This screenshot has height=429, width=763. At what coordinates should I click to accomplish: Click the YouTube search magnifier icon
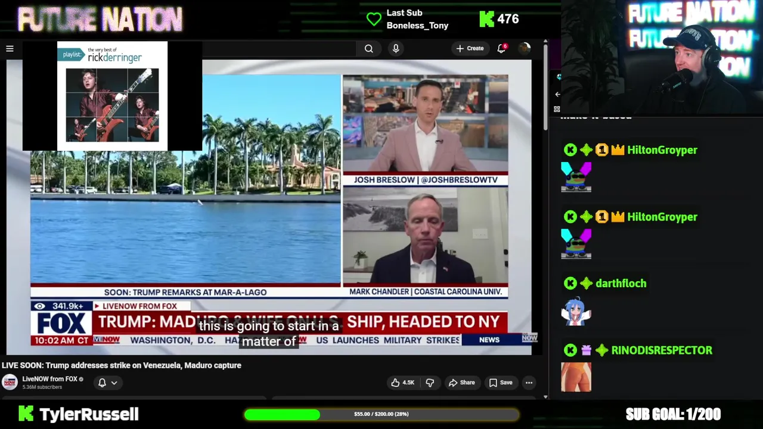pyautogui.click(x=369, y=49)
